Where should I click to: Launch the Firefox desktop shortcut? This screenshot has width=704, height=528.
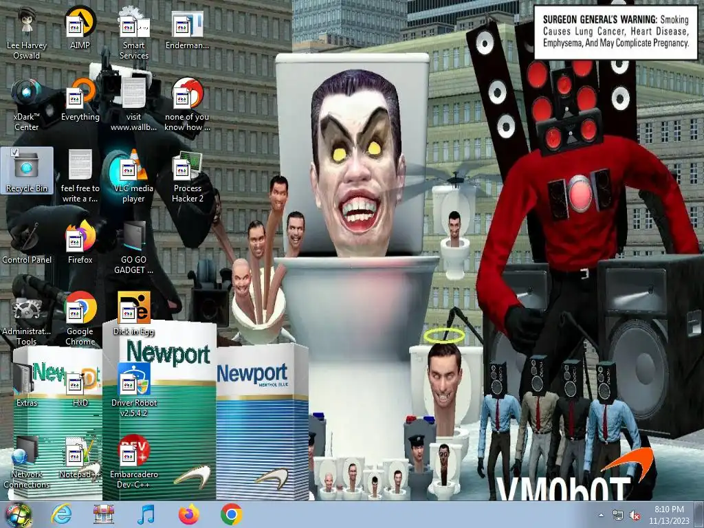(x=80, y=243)
